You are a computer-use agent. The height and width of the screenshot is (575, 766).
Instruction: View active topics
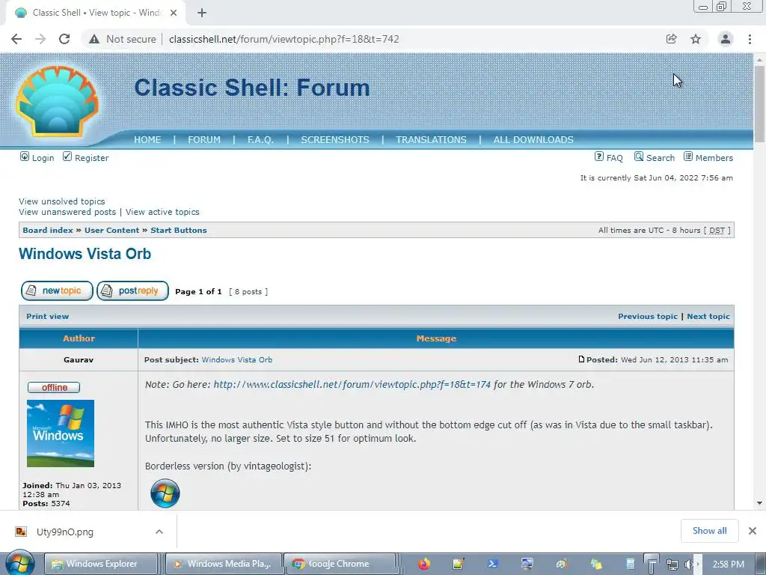tap(162, 212)
